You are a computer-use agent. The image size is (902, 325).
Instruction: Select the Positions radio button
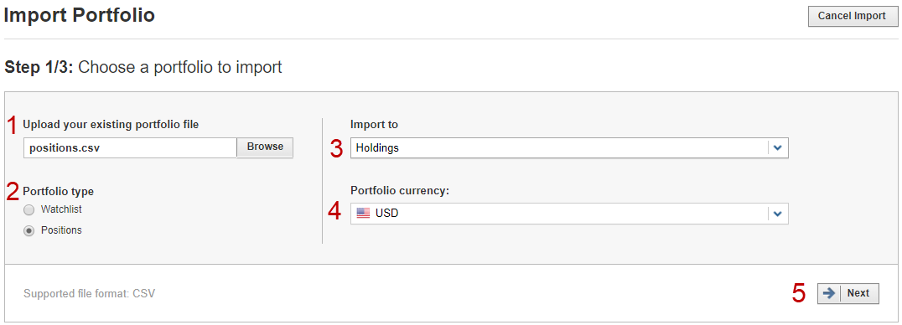point(29,230)
